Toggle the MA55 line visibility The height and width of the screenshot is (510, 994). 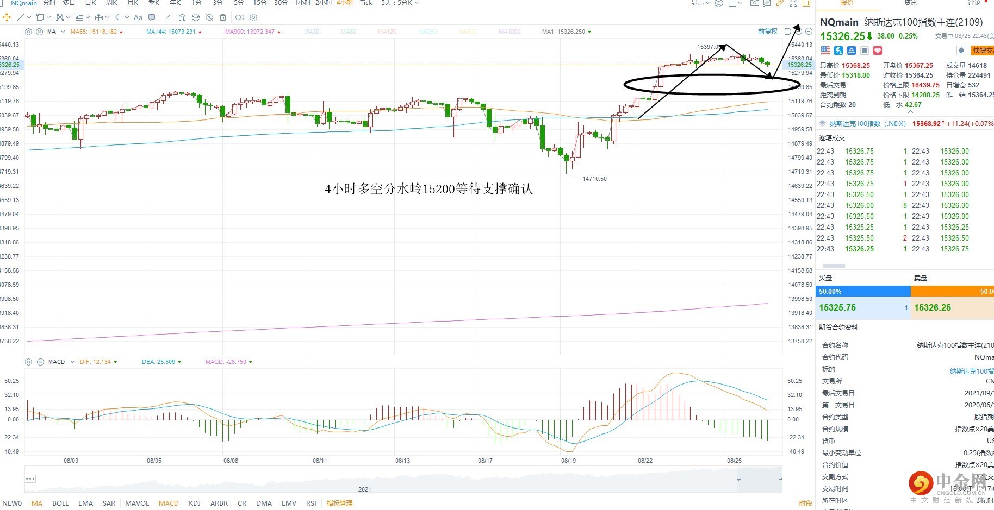[x=96, y=32]
